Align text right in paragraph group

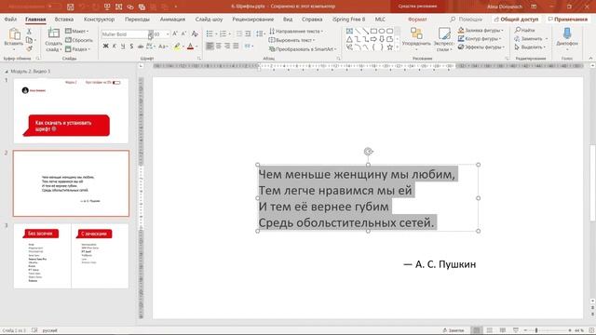coord(227,46)
